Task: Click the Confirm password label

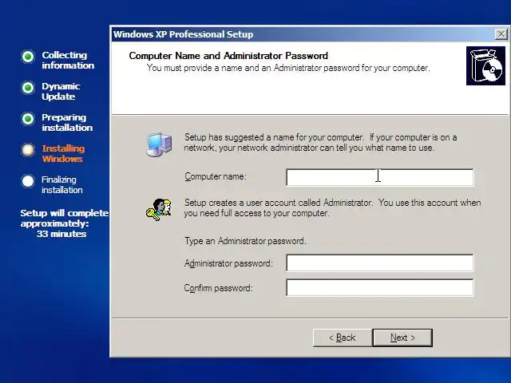Action: (x=218, y=288)
